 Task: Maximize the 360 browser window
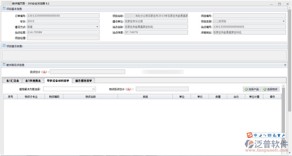279,4
